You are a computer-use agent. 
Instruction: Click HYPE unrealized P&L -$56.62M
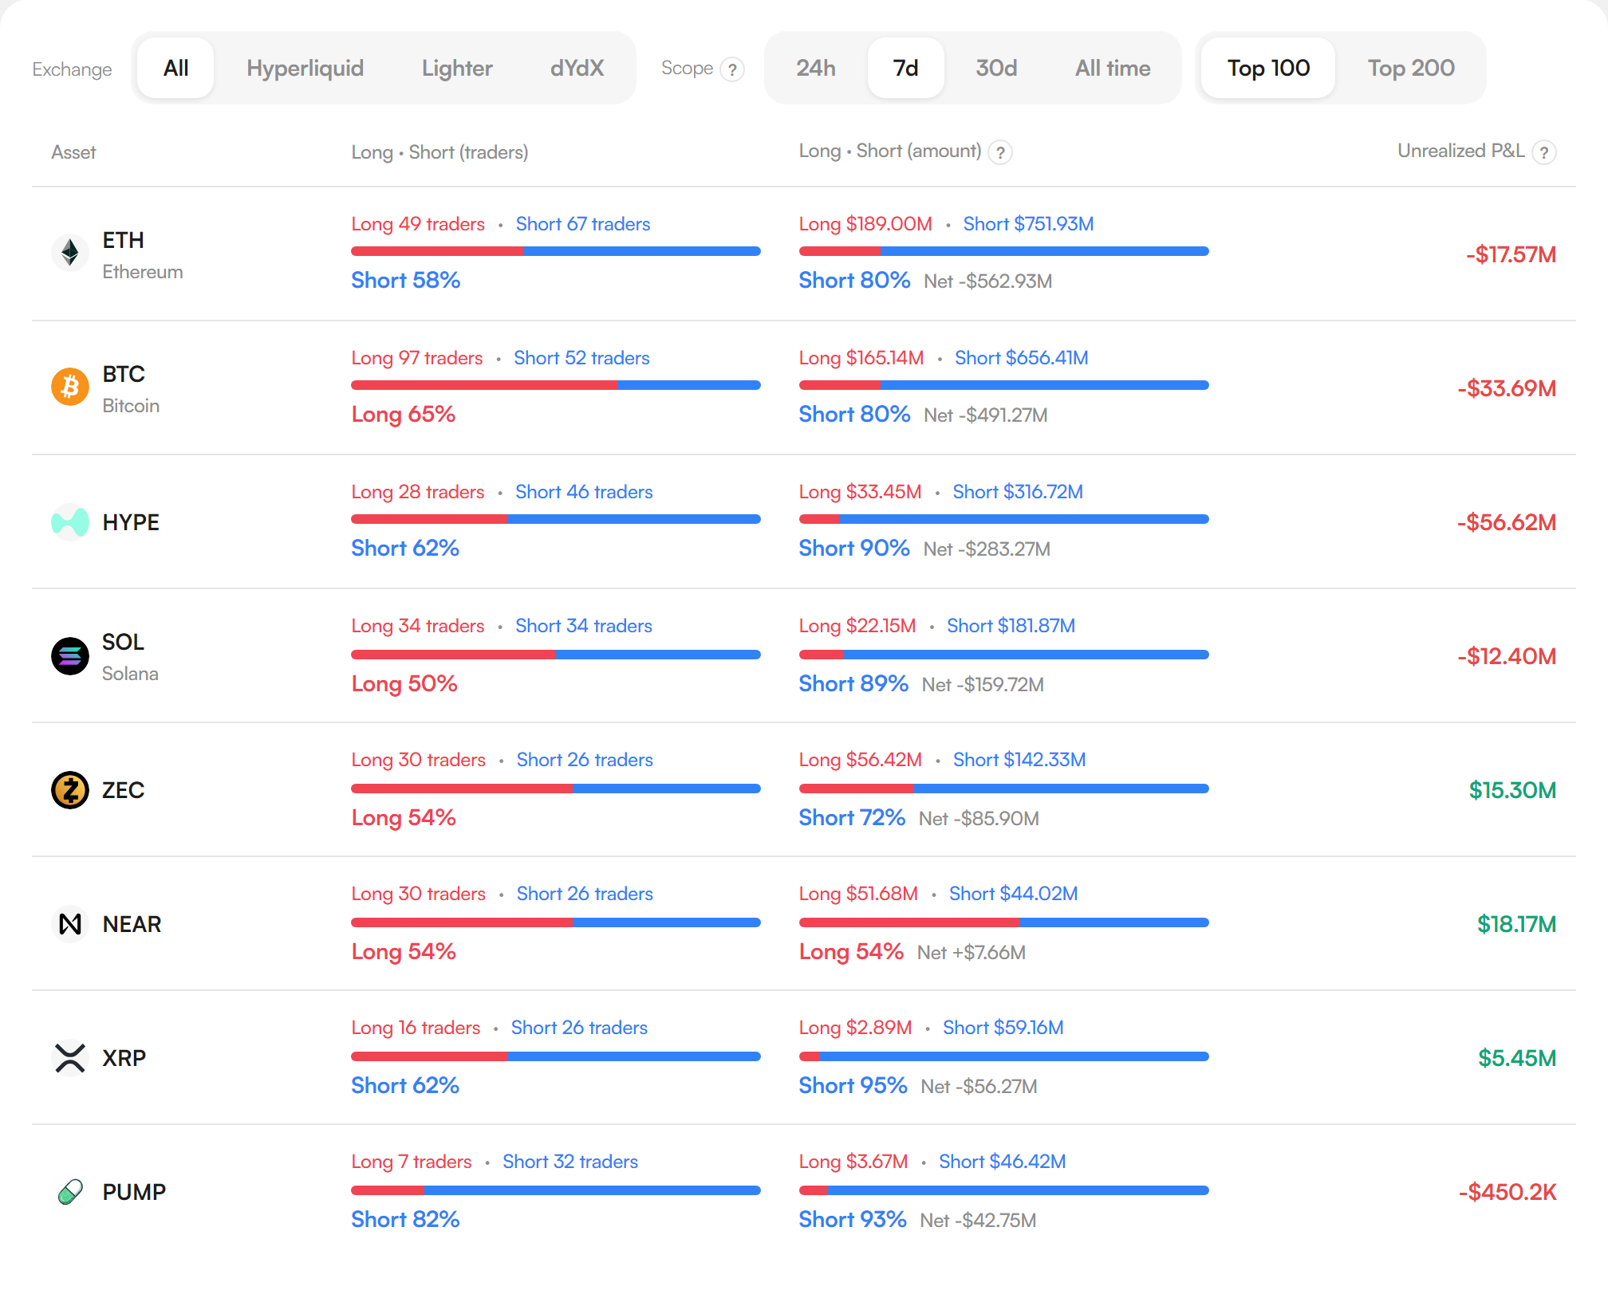tap(1507, 522)
